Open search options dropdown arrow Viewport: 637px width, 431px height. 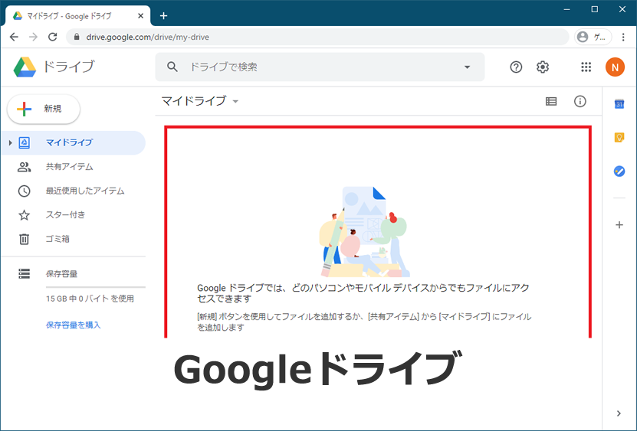467,67
